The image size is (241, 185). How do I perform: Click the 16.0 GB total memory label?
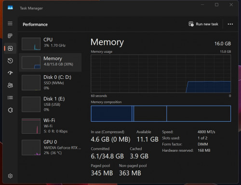pos(223,43)
